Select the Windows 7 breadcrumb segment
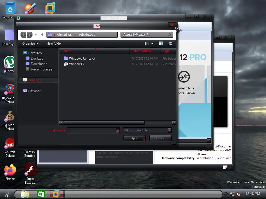266x199 pixels. 87,35
